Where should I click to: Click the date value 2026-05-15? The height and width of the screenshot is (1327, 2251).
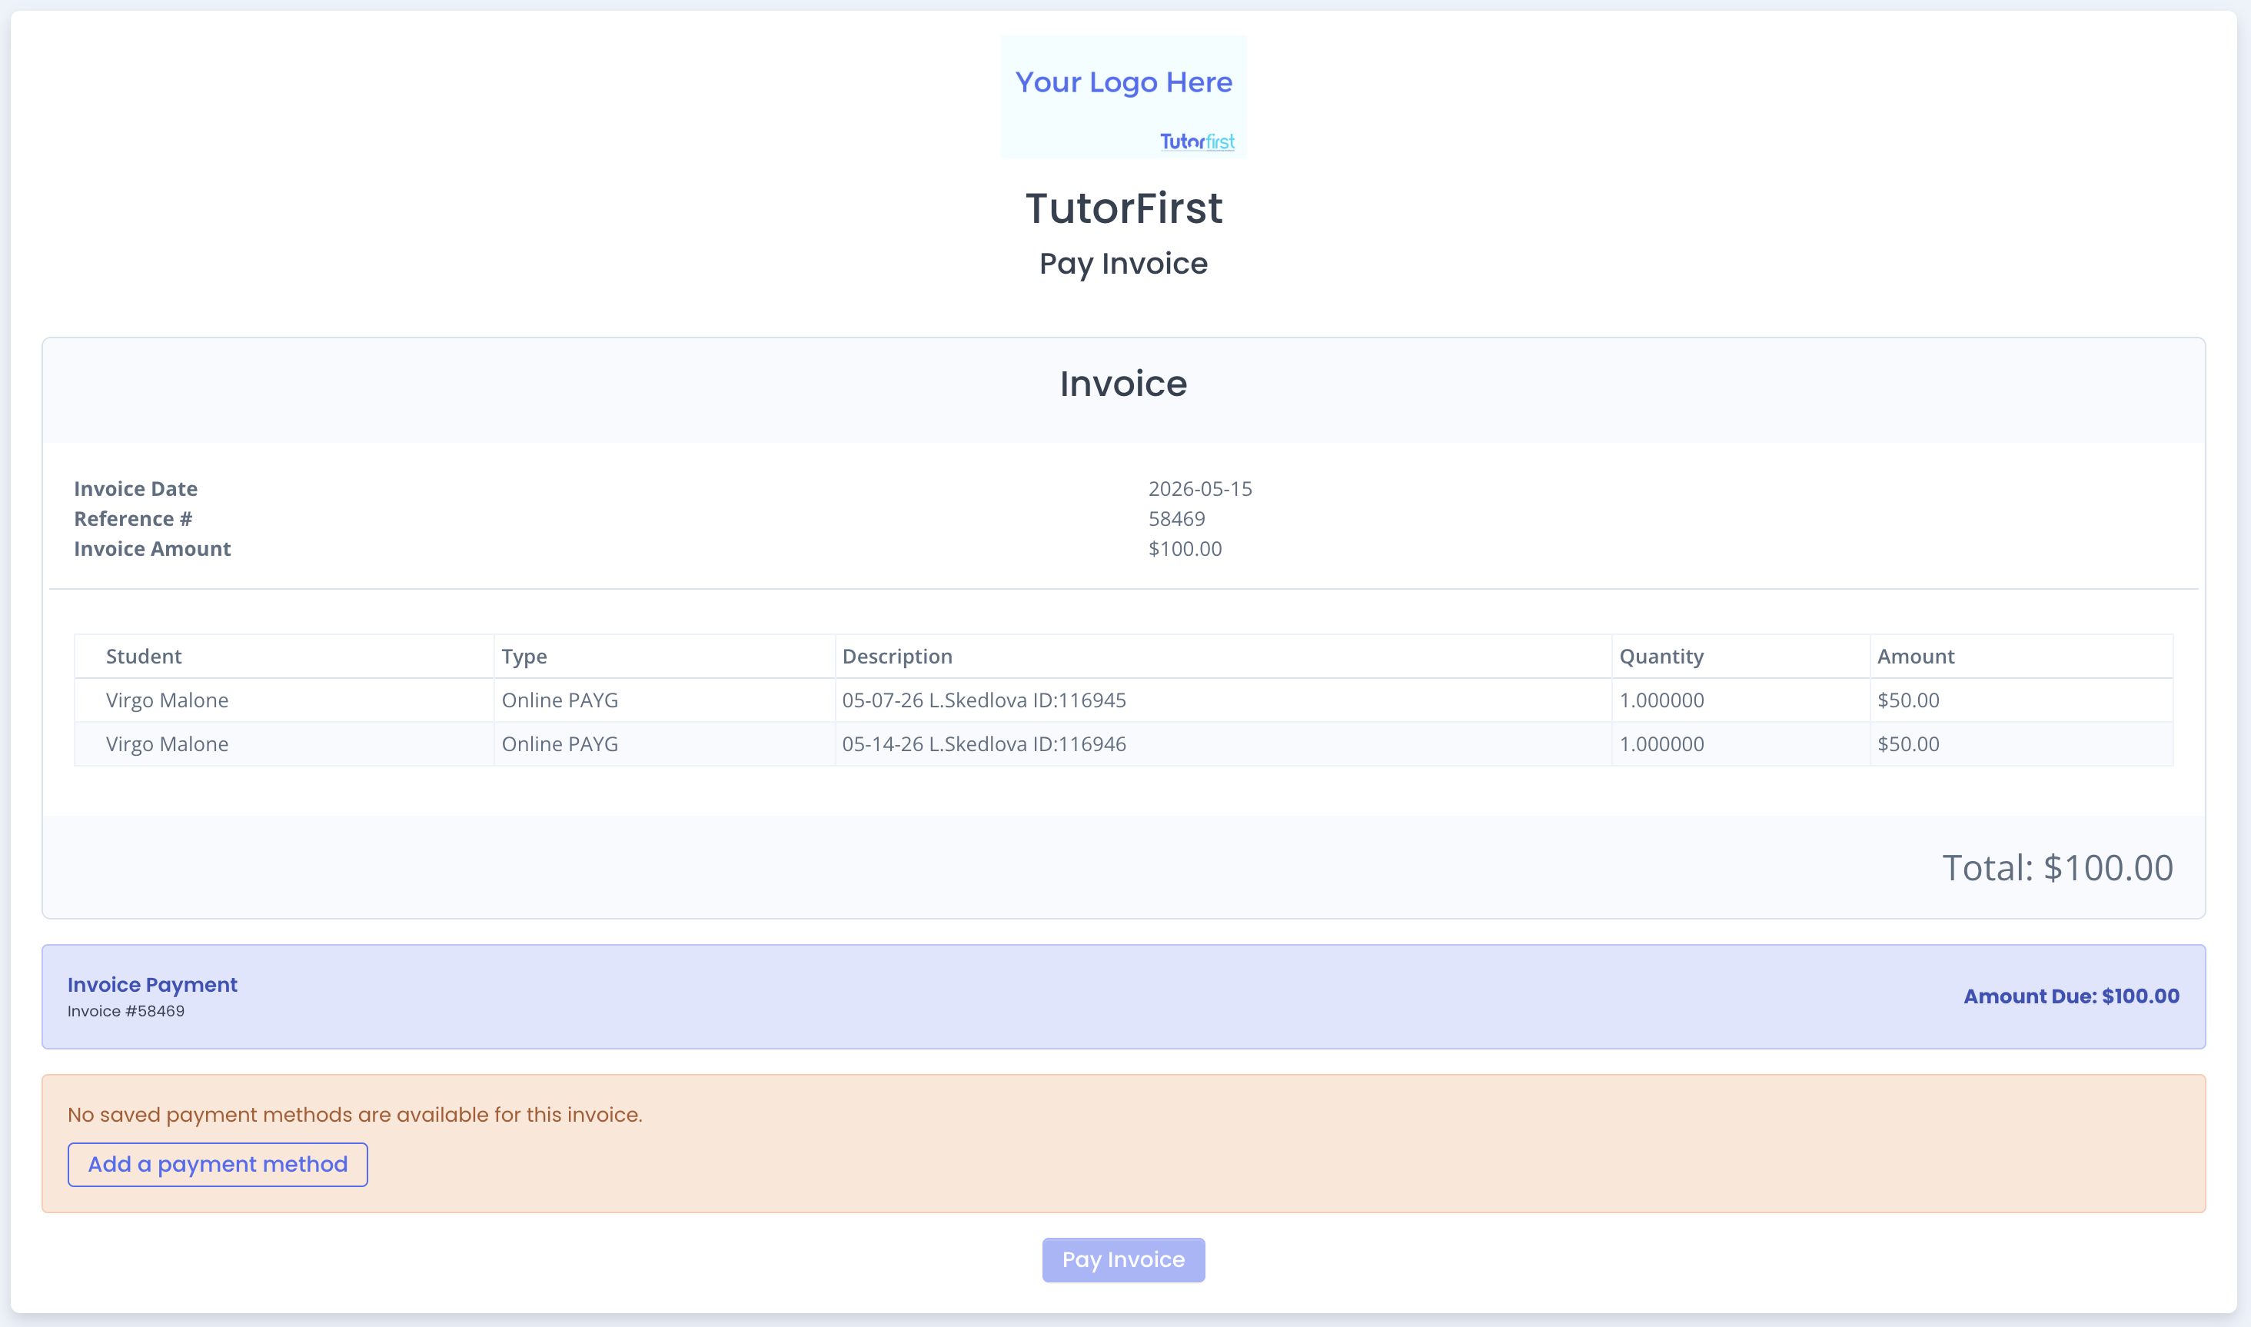[1200, 489]
